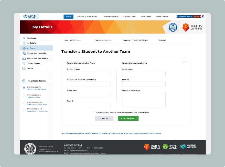Screen dimensions: 225x167
Task: Click the Cancel button
Action: point(104,118)
